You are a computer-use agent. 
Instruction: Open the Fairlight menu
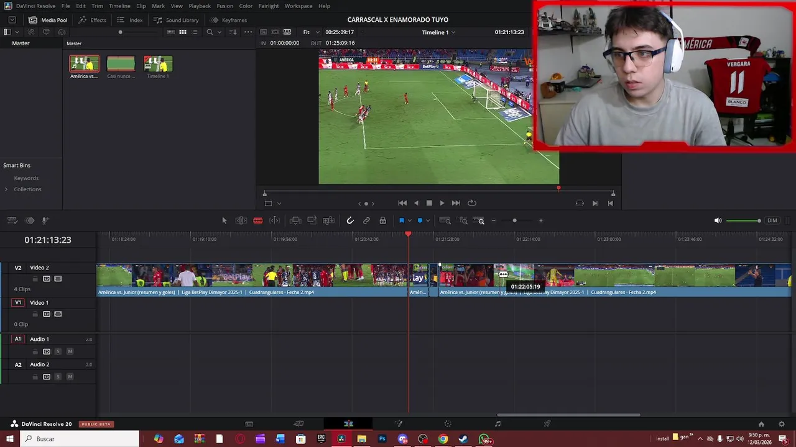(269, 6)
